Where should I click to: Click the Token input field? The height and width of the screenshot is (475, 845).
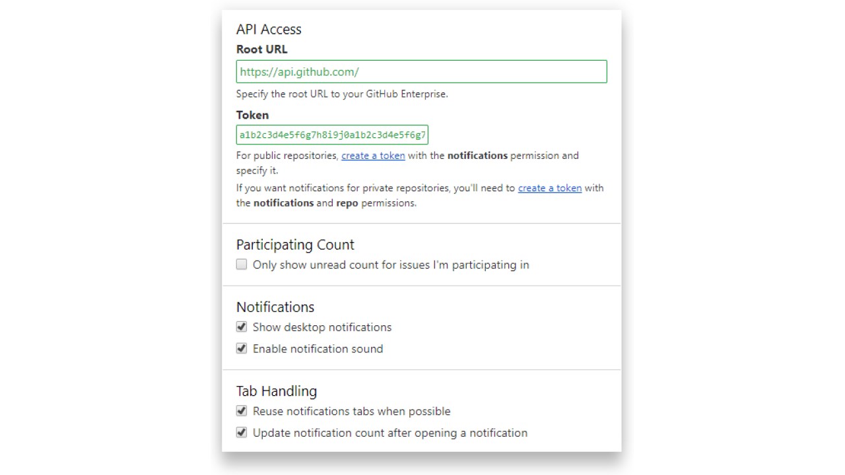(x=332, y=135)
